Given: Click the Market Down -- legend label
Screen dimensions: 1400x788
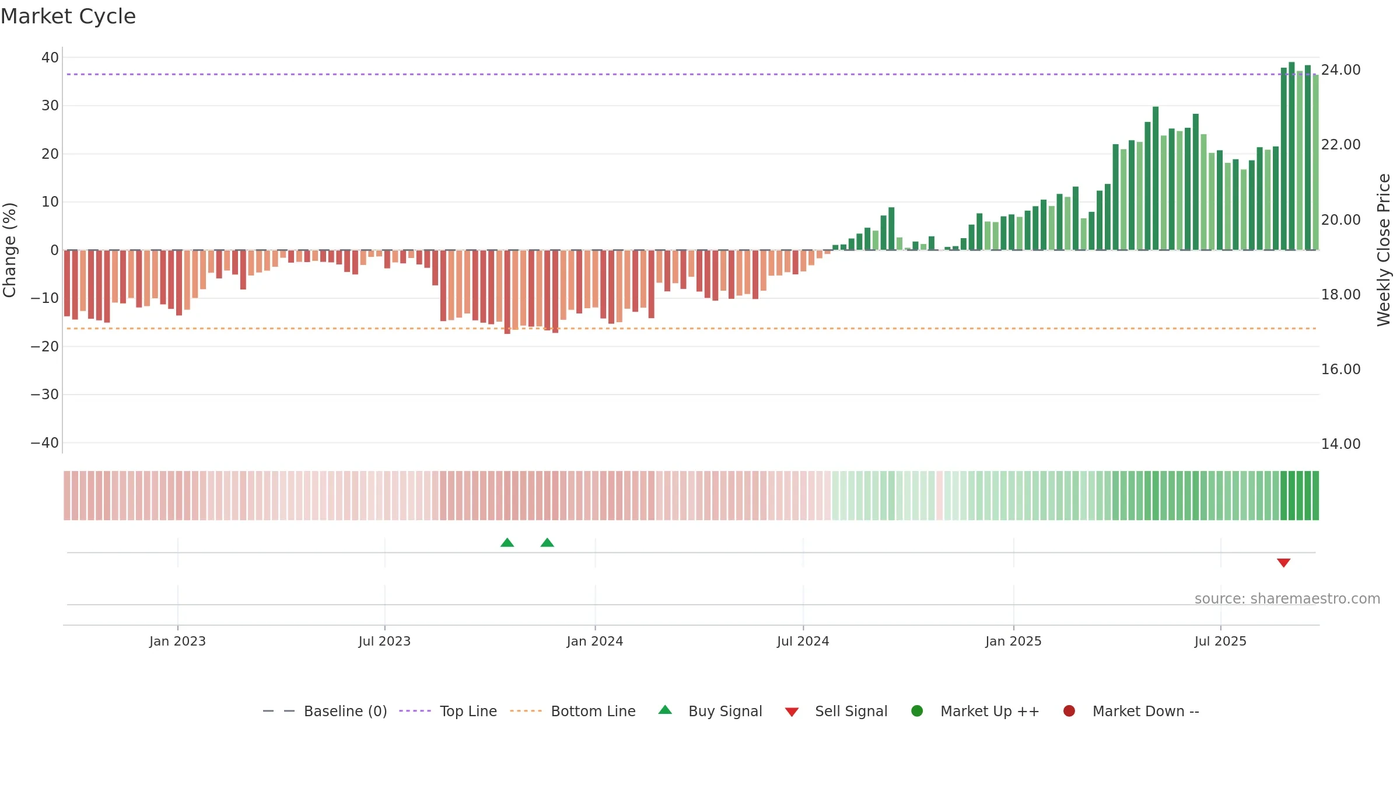Looking at the screenshot, I should point(1146,711).
